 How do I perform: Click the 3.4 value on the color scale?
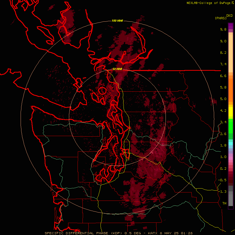click(223, 122)
